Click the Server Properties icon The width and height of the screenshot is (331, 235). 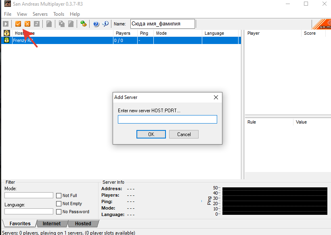(71, 24)
